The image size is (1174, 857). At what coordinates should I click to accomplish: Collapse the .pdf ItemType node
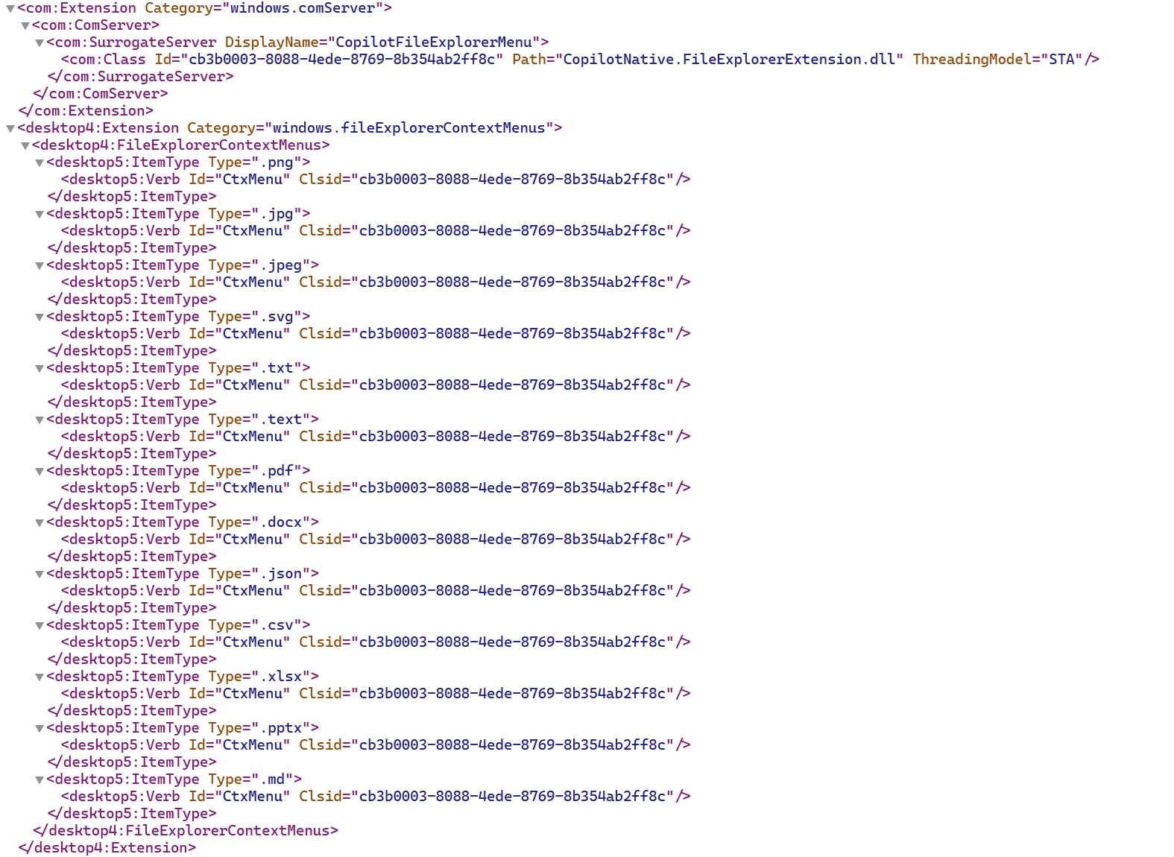(x=40, y=472)
